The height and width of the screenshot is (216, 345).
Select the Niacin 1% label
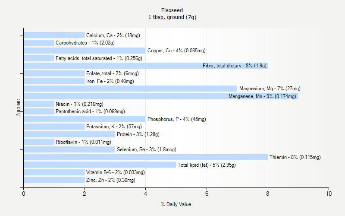[x=79, y=104]
